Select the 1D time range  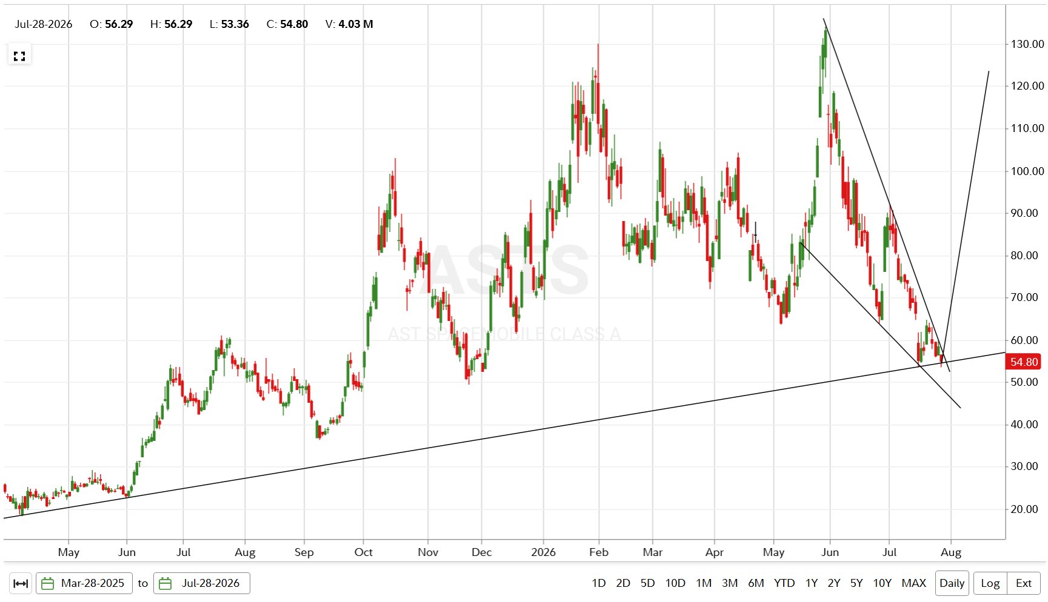click(x=599, y=583)
